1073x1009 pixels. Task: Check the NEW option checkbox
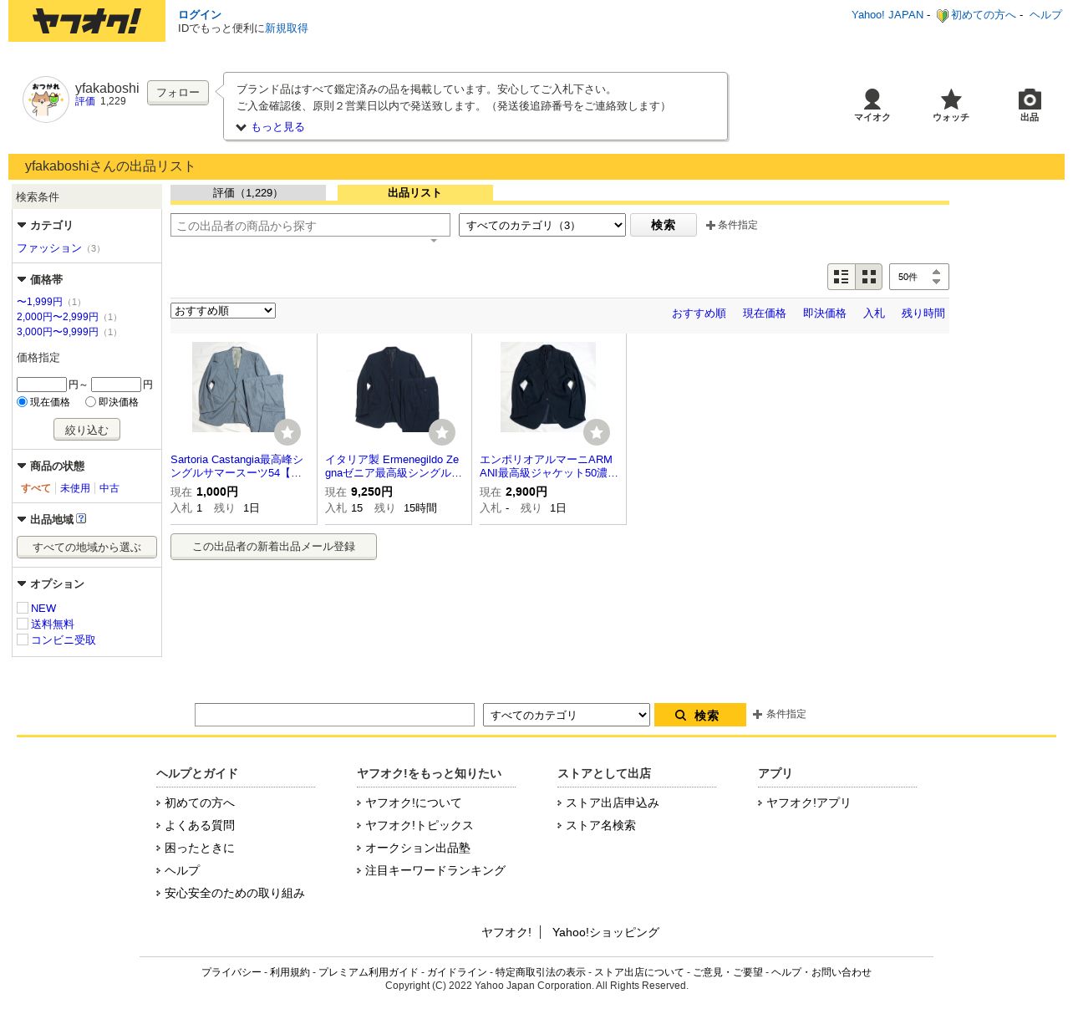pos(23,608)
